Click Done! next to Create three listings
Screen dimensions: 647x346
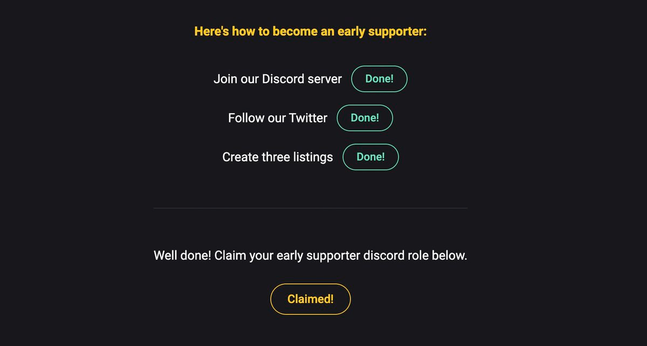pos(370,157)
